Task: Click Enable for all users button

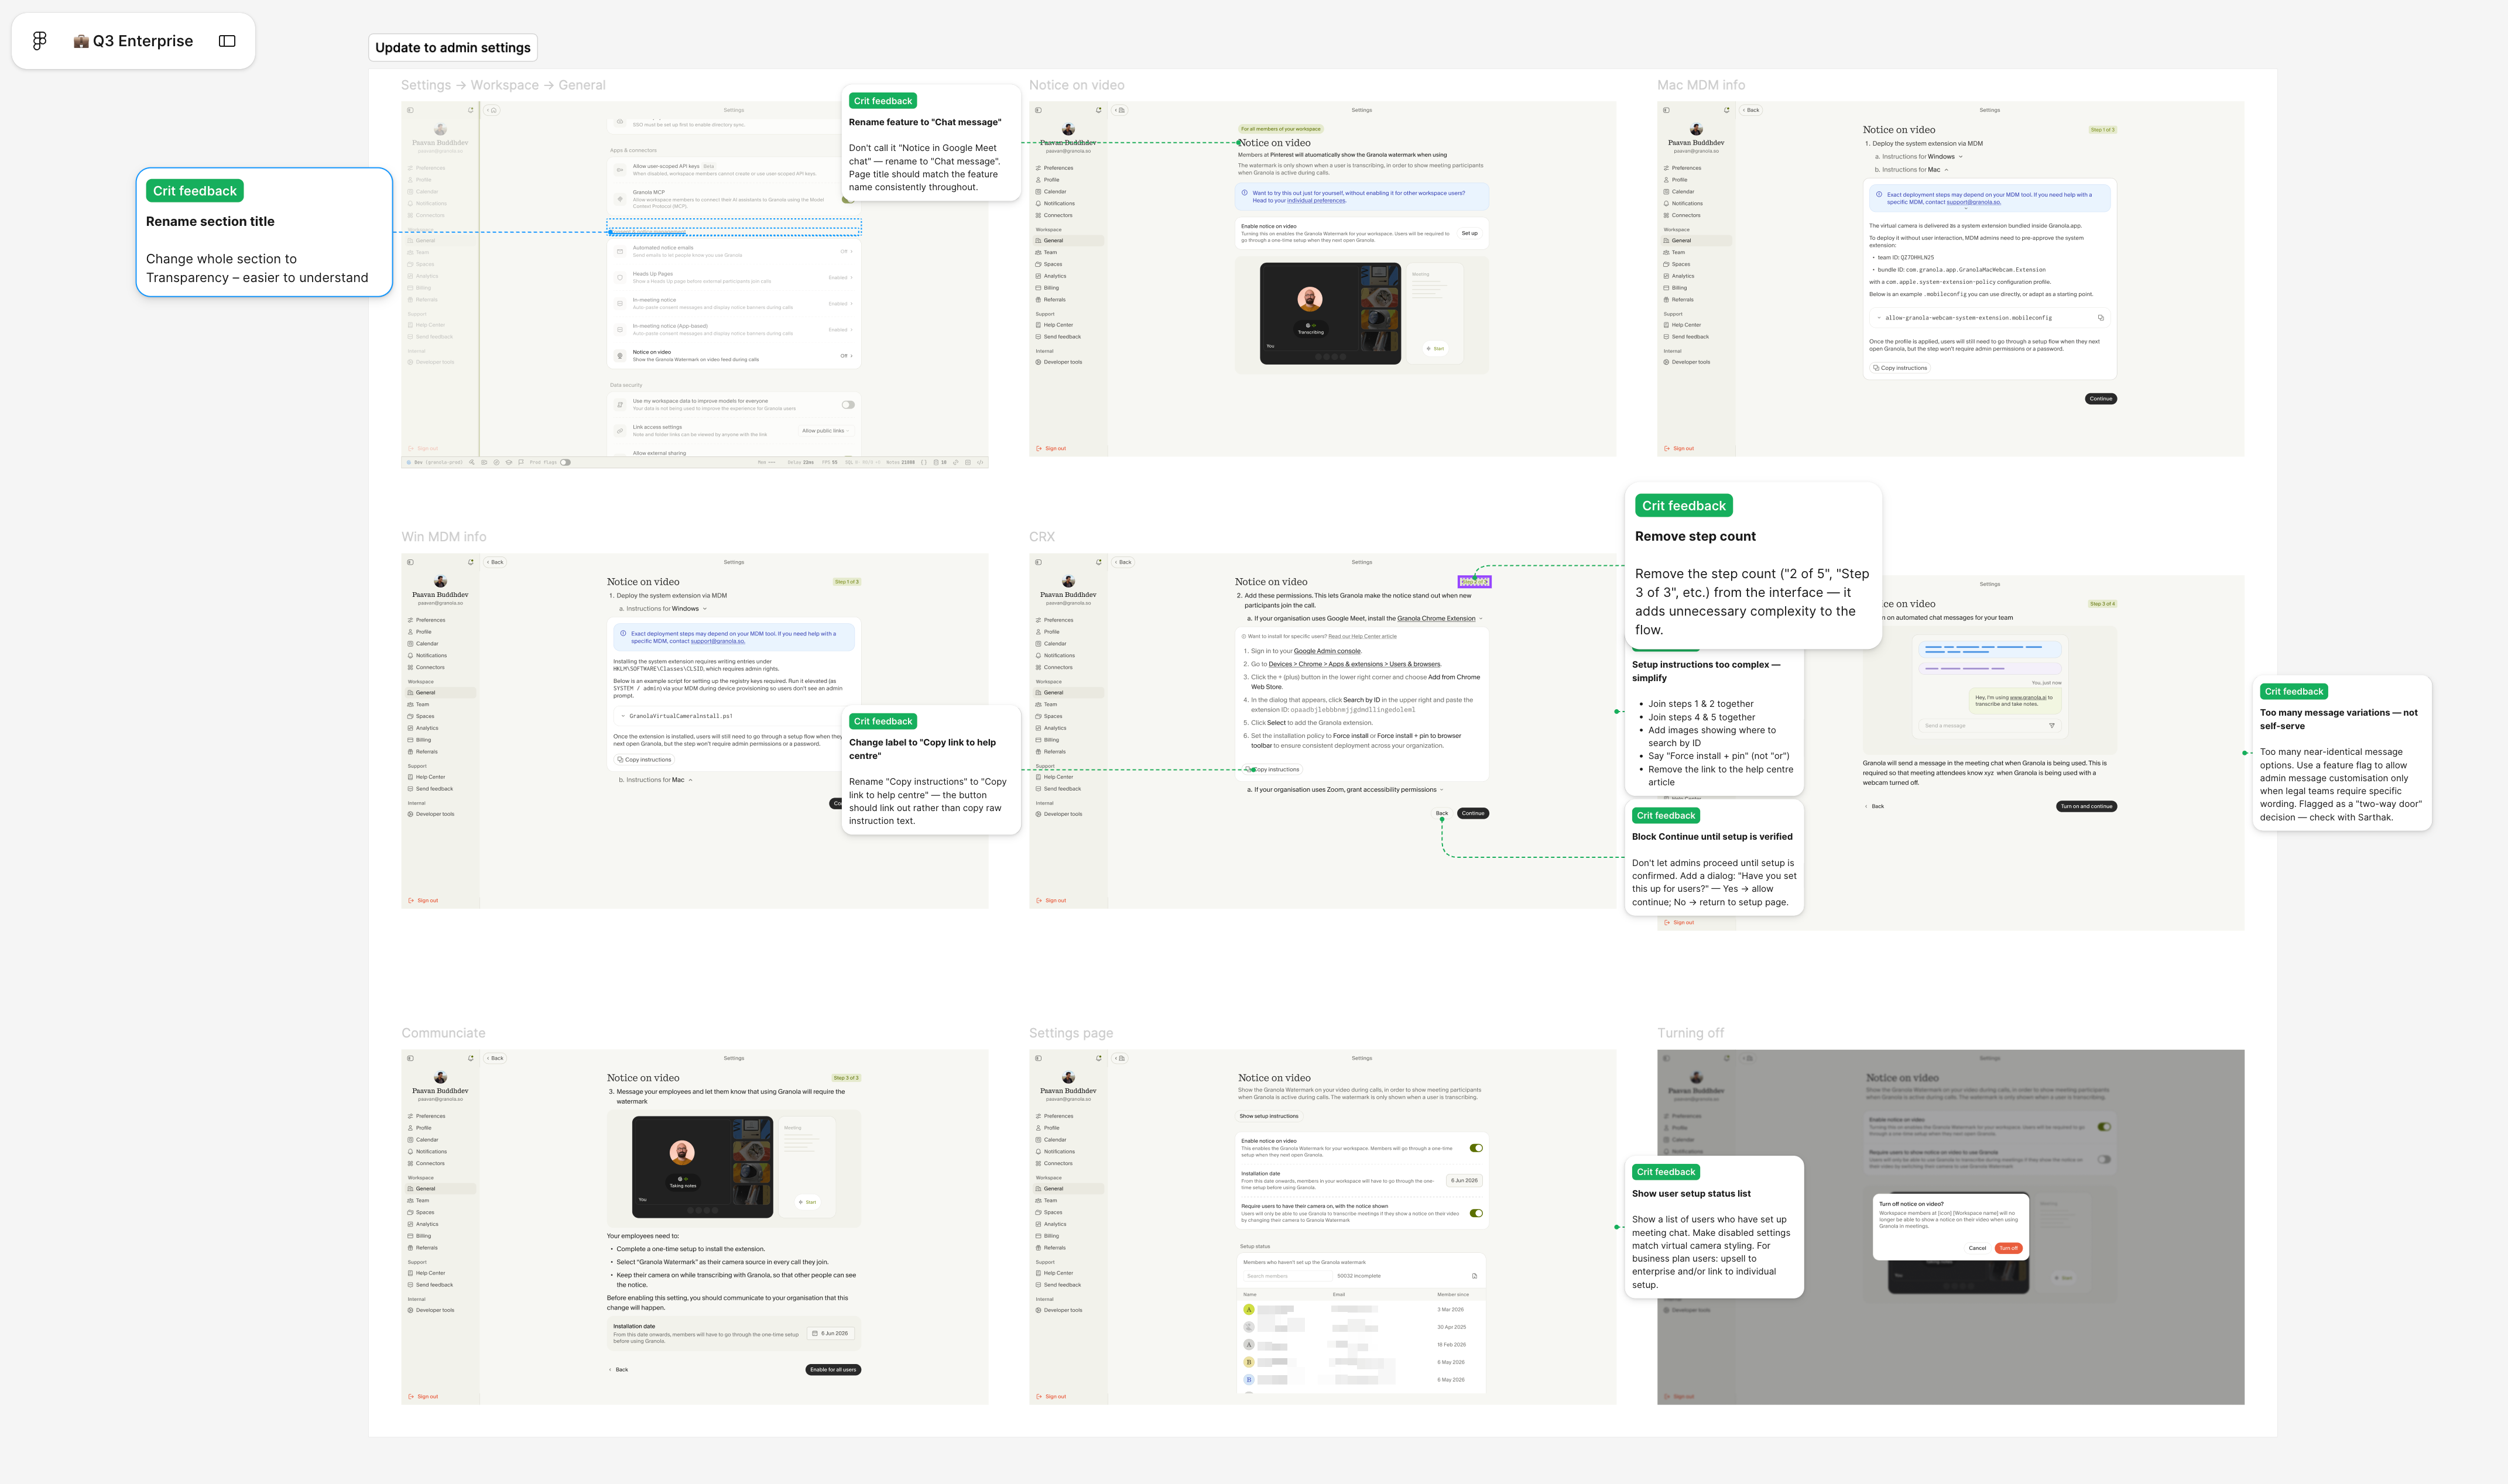Action: [x=832, y=1370]
